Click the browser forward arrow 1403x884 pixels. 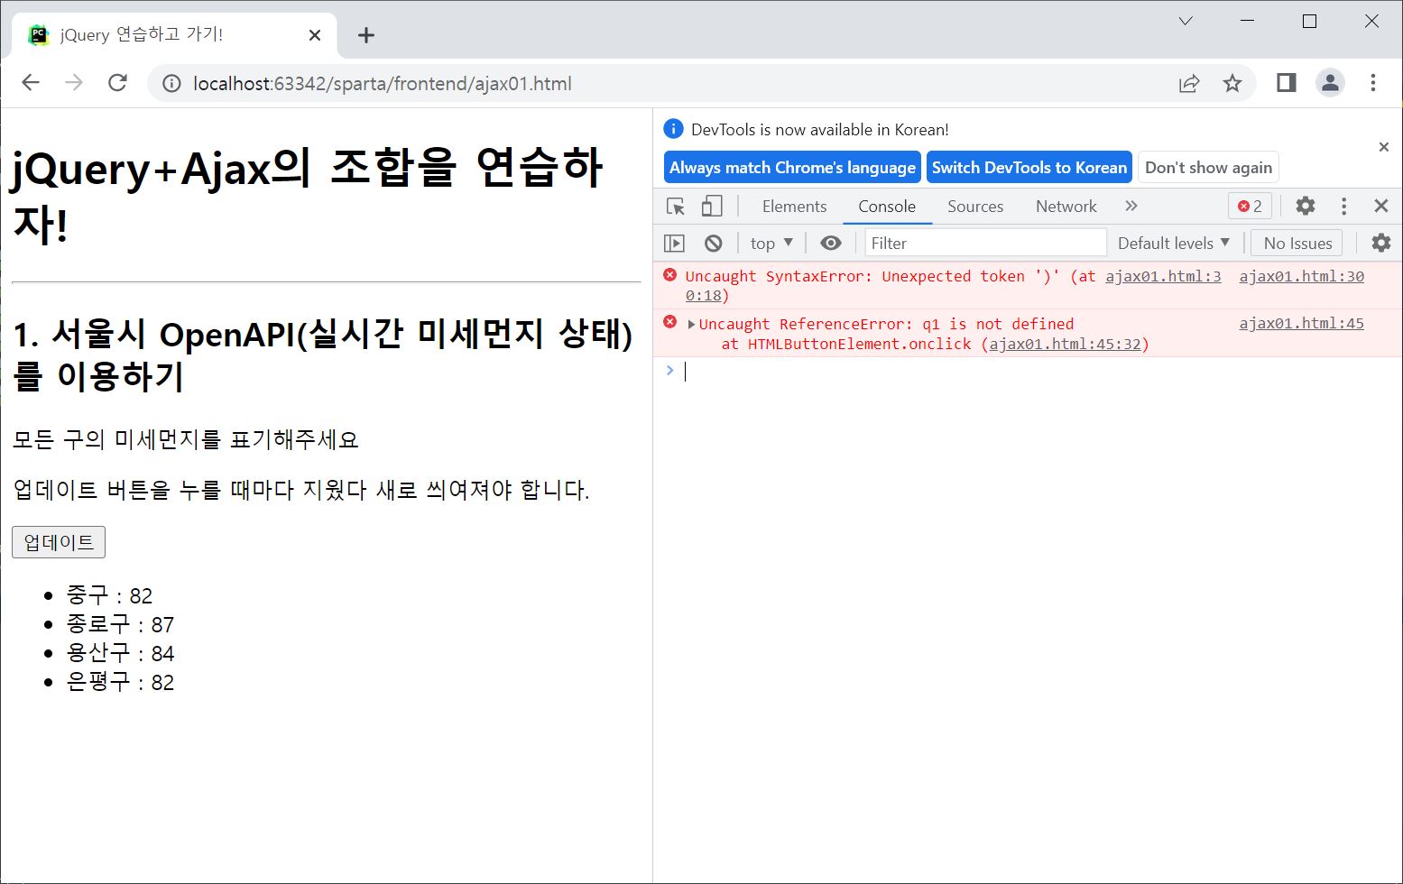coord(74,83)
